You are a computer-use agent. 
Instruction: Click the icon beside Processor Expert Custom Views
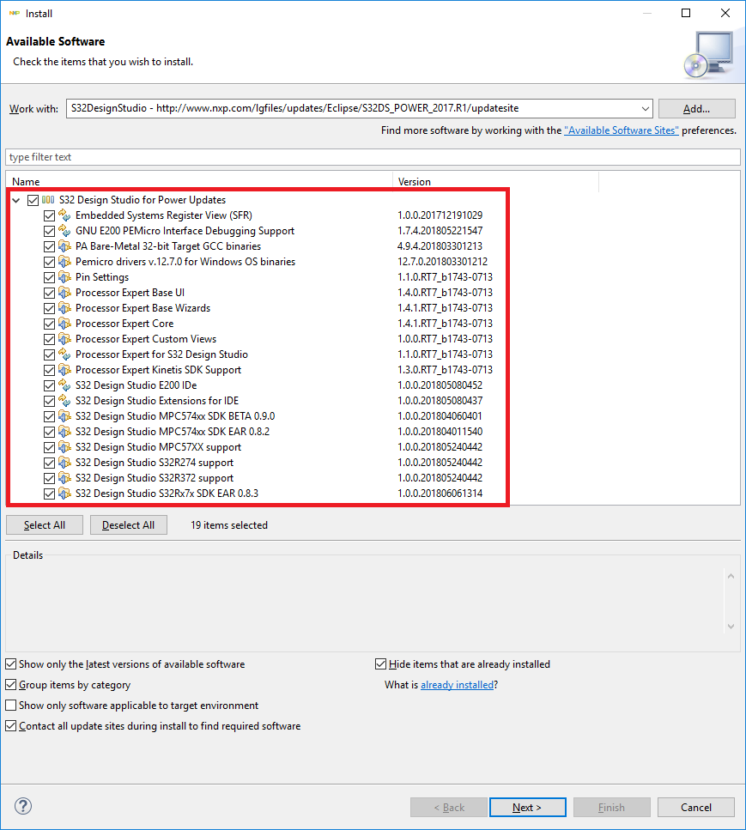pyautogui.click(x=64, y=339)
